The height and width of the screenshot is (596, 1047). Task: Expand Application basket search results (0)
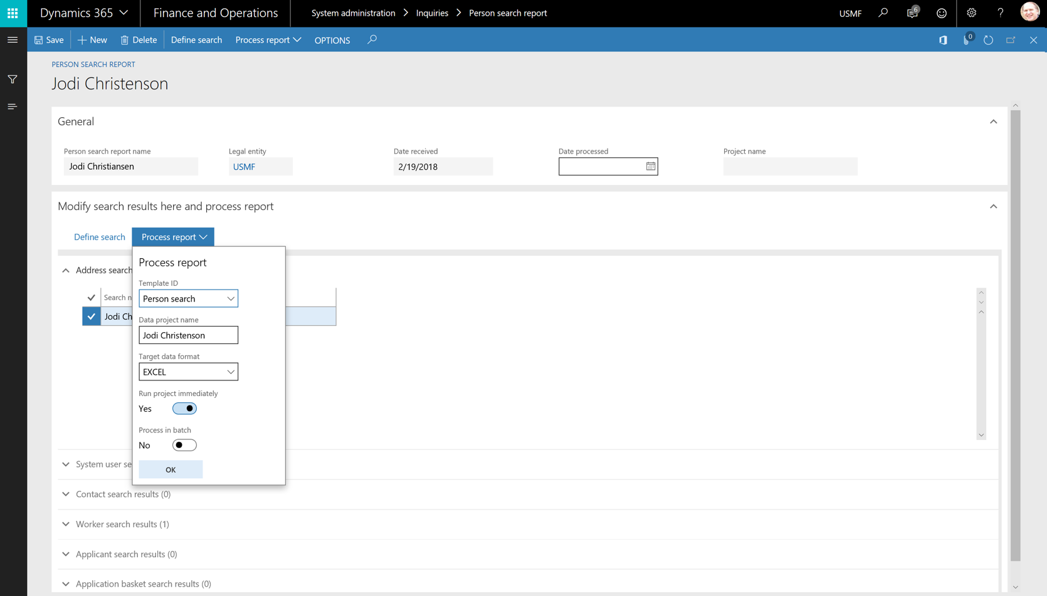[66, 584]
